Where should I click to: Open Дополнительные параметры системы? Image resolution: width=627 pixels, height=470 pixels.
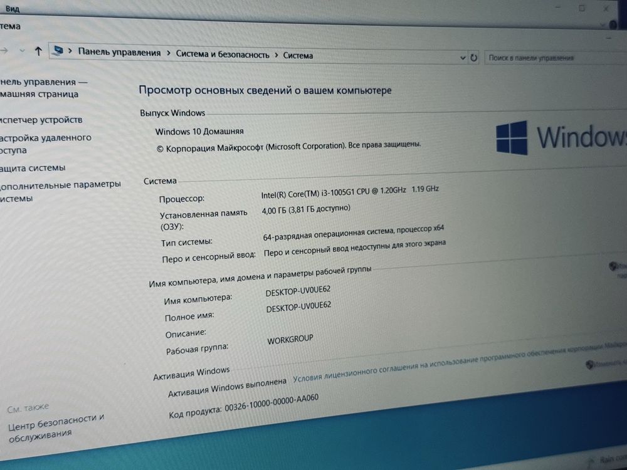60,191
